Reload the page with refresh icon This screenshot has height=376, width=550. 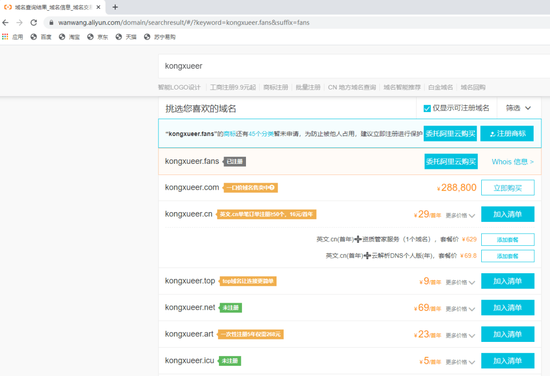point(34,22)
